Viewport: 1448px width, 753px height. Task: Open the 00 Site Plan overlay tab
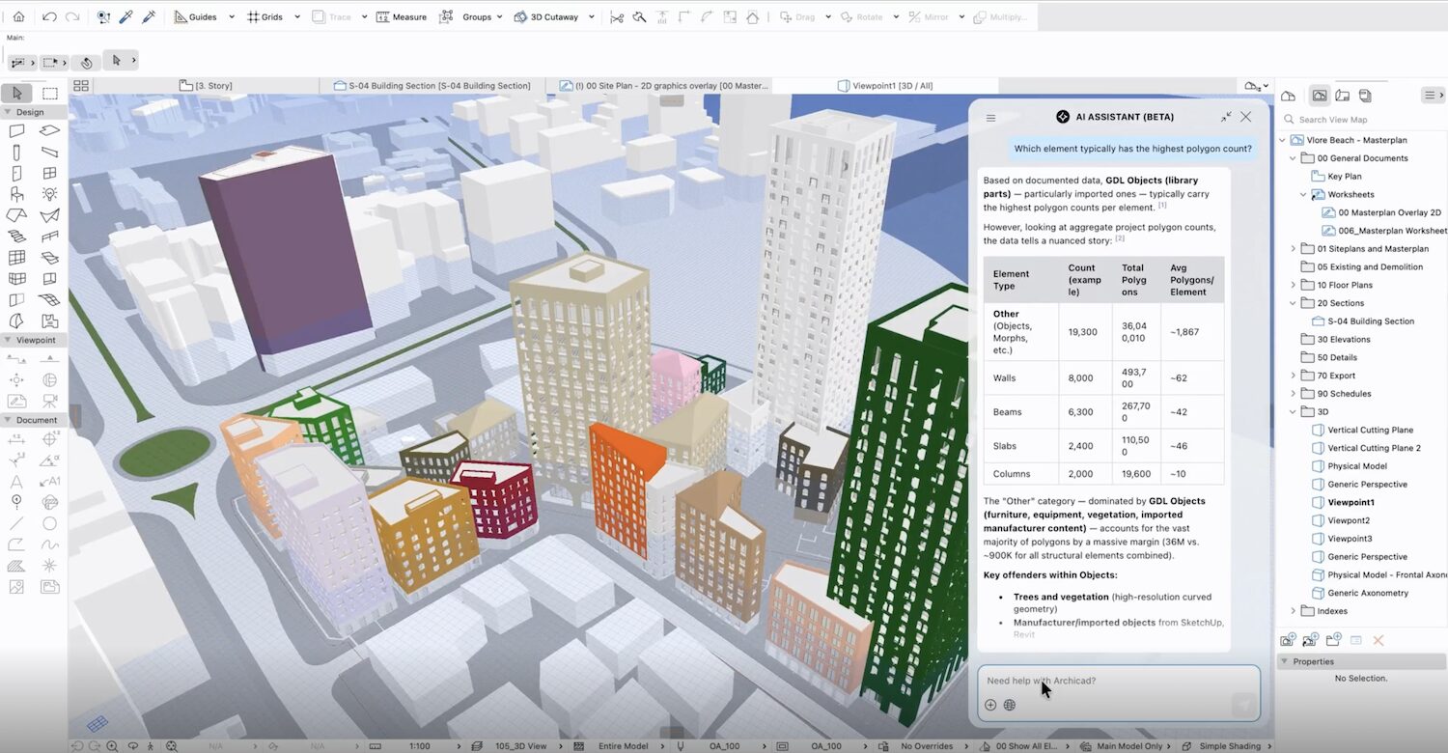coord(664,86)
